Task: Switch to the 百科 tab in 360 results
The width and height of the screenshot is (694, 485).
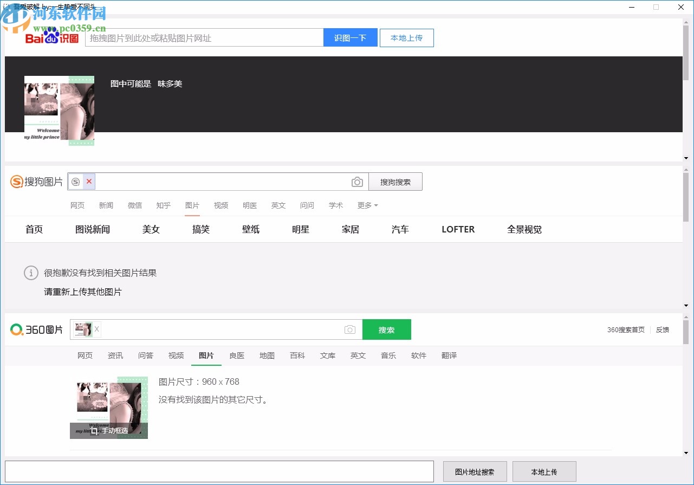Action: pos(297,355)
